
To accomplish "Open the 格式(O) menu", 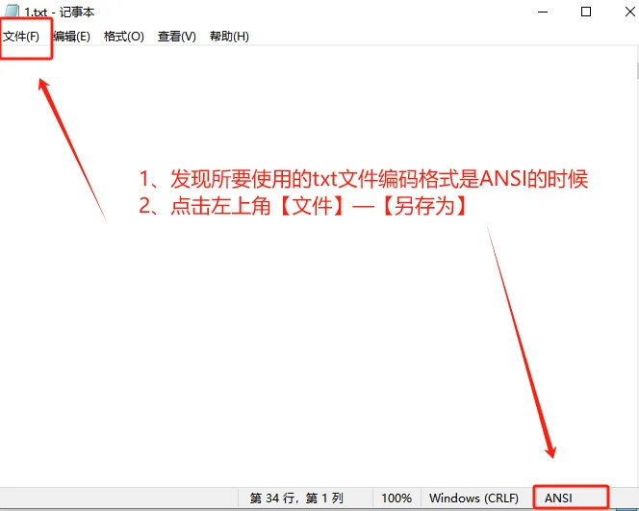I will [x=124, y=37].
